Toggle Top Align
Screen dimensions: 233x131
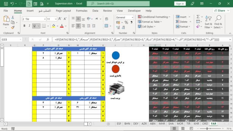(x=73, y=19)
